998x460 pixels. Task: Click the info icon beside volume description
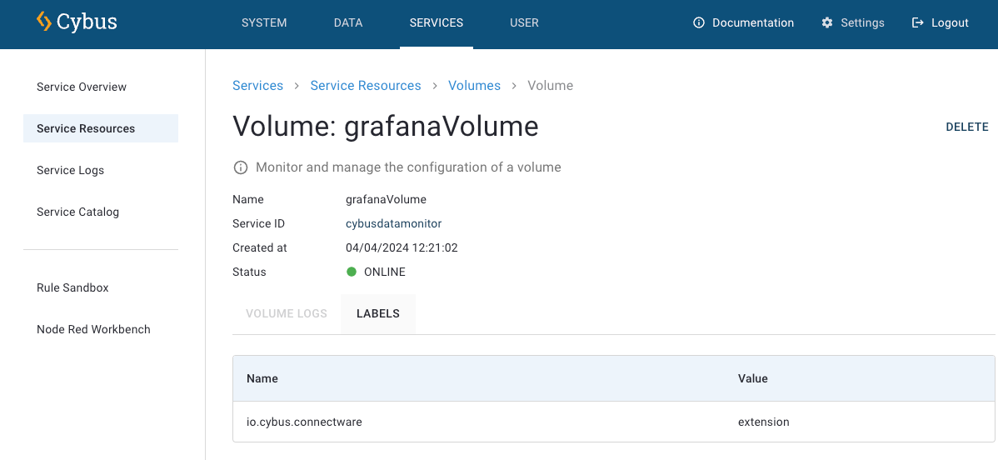(241, 167)
